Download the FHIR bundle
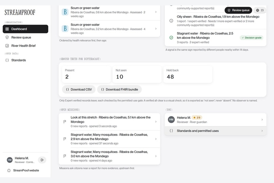Screen dimensions: 274x183 [119, 90]
